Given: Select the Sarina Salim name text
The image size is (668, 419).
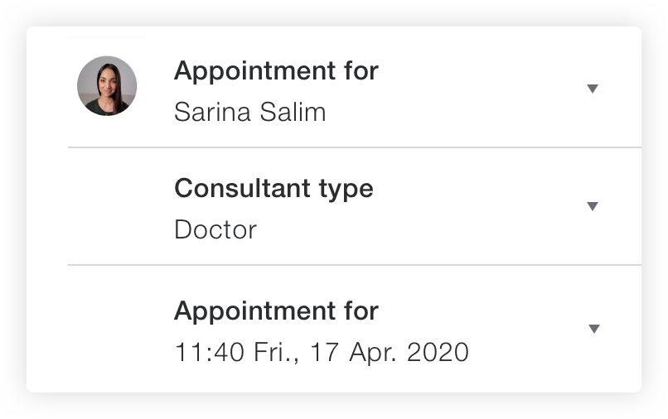Looking at the screenshot, I should coord(250,112).
